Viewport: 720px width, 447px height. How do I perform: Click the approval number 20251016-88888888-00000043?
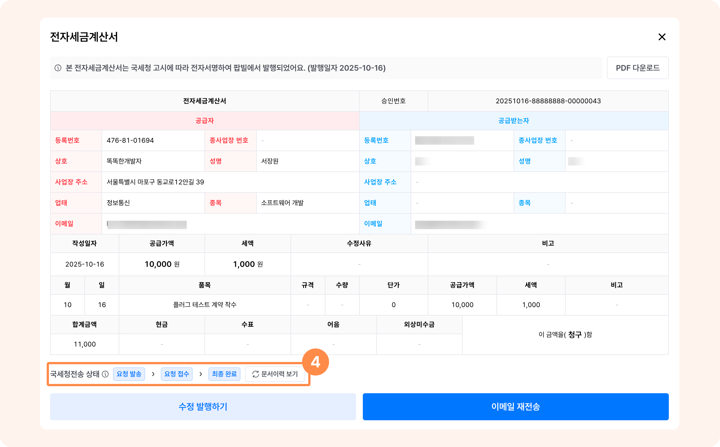tap(548, 101)
